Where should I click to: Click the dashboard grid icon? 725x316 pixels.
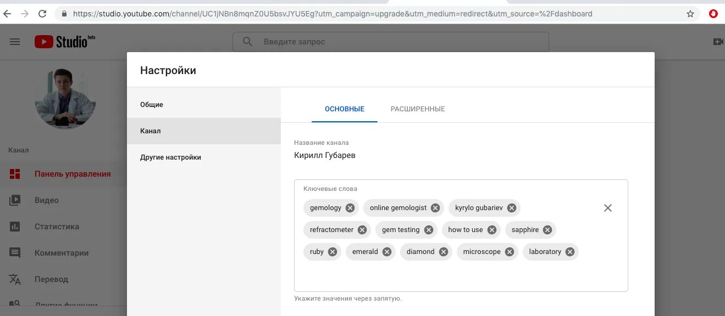coord(15,174)
